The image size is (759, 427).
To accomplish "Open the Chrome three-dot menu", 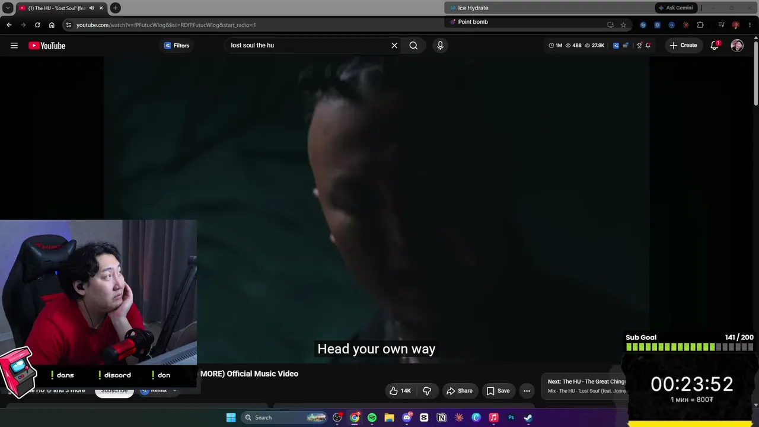I will tap(749, 25).
